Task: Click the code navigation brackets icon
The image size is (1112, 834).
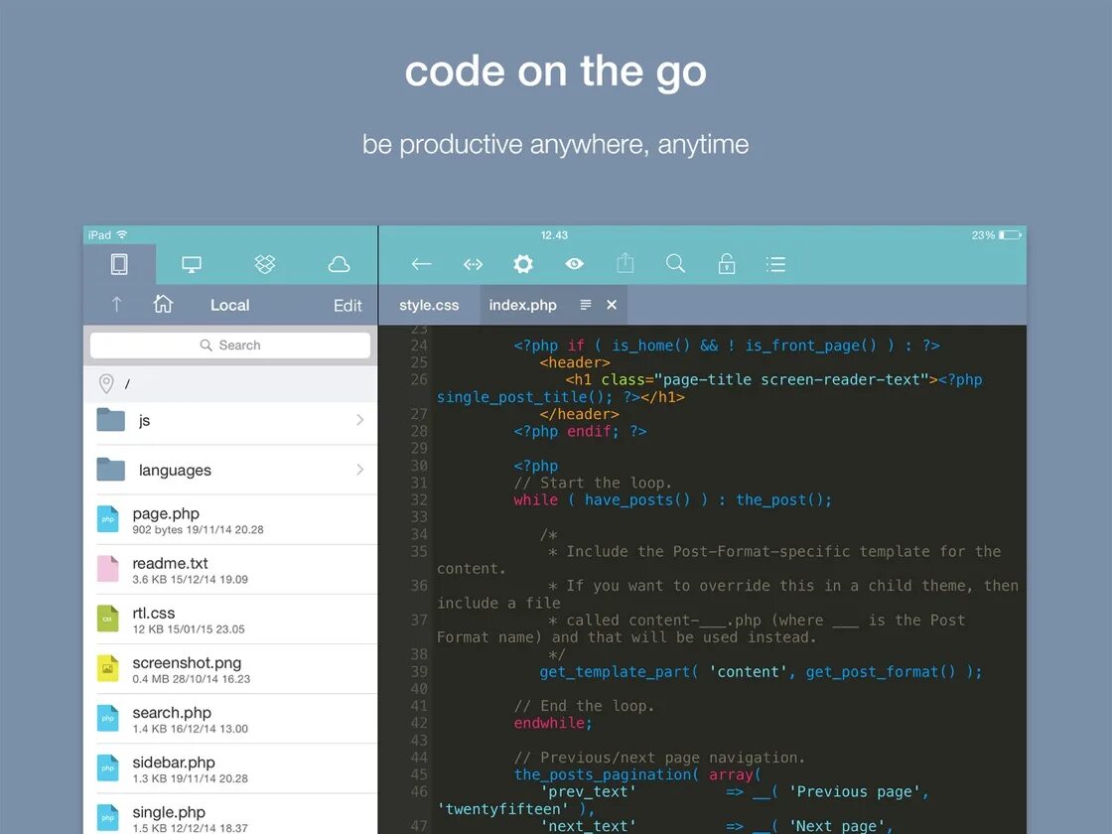Action: pyautogui.click(x=473, y=264)
